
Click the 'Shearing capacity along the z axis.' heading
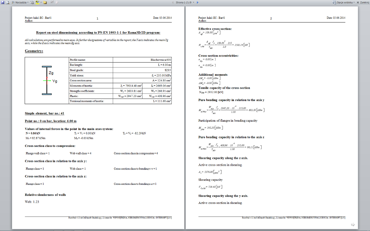pyautogui.click(x=223, y=158)
